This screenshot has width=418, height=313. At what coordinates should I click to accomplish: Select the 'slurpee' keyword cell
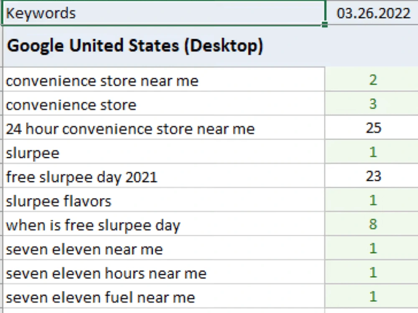click(164, 152)
